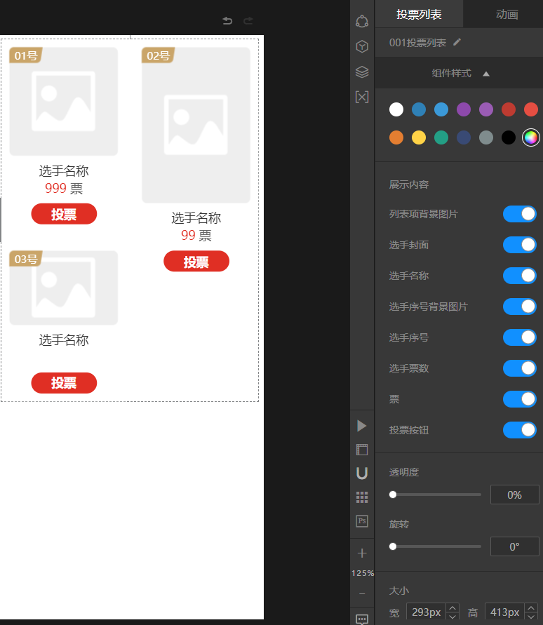Open the rainbow custom color picker
This screenshot has width=543, height=625.
tap(531, 137)
